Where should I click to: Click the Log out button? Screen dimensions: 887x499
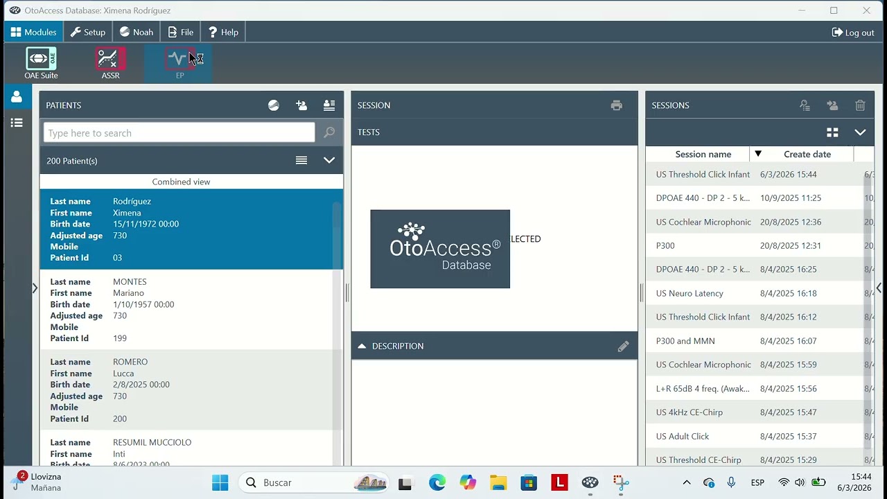coord(853,33)
